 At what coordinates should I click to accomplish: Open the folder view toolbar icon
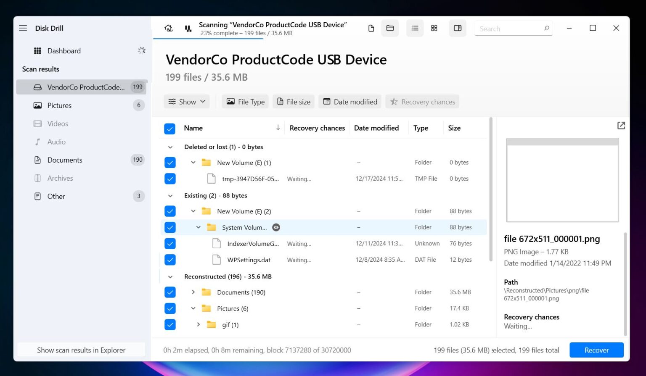[x=390, y=28]
